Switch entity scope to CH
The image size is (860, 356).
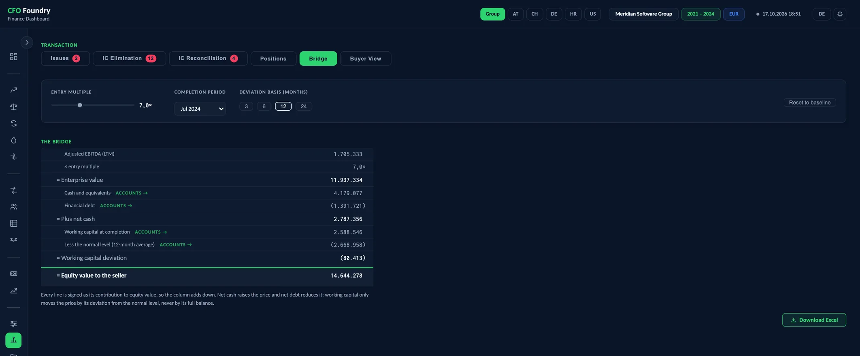tap(534, 14)
